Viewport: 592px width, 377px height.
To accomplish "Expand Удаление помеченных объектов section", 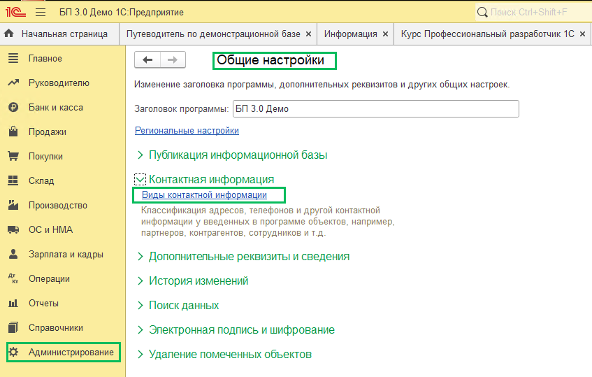I will [x=140, y=355].
